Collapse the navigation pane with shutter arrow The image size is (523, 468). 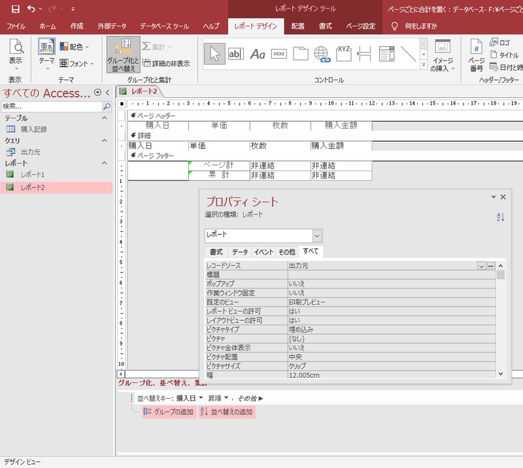pos(107,93)
